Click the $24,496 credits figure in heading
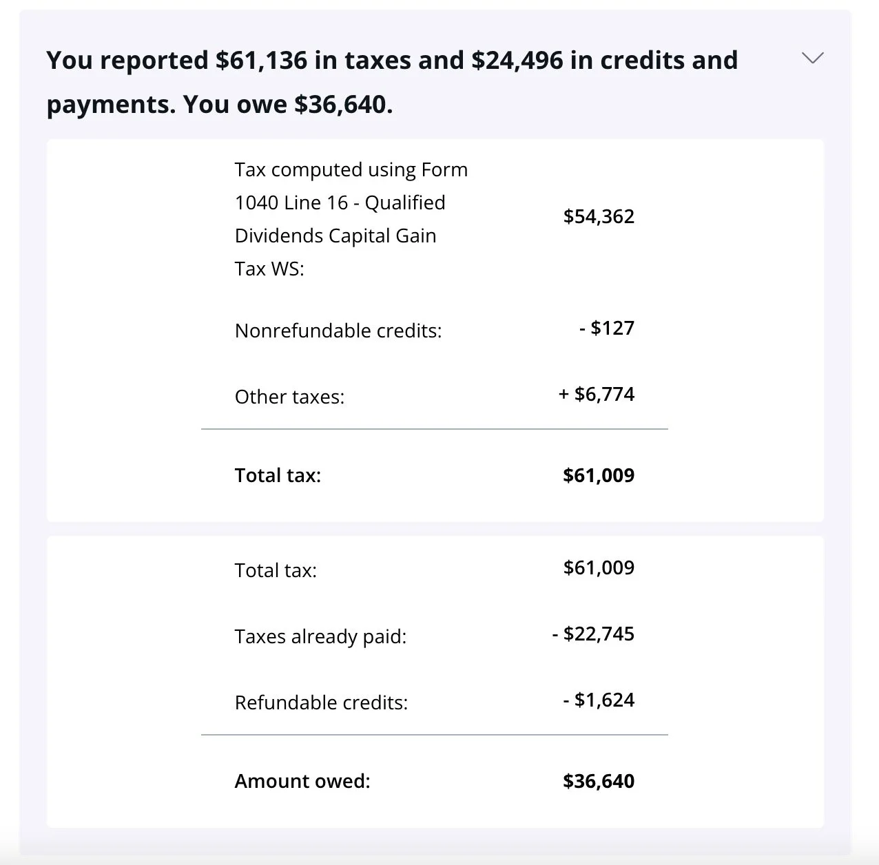879x865 pixels. click(517, 61)
